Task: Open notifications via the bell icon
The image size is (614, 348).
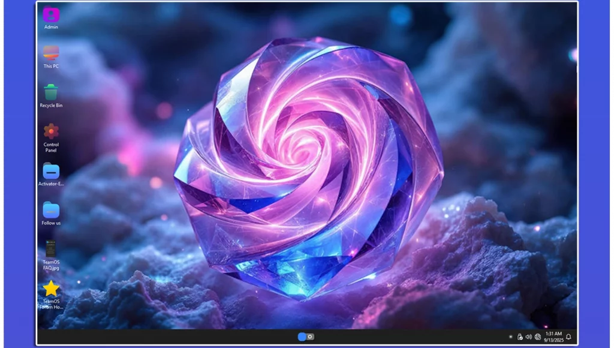Action: coord(568,337)
